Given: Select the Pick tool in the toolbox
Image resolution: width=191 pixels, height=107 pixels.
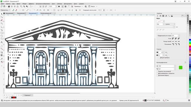Looking at the screenshot, I should click(x=1, y=14).
